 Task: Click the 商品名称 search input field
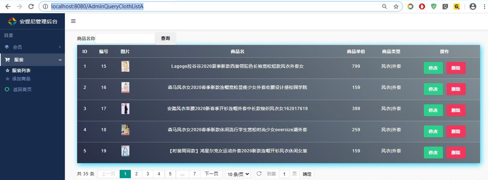click(x=125, y=38)
